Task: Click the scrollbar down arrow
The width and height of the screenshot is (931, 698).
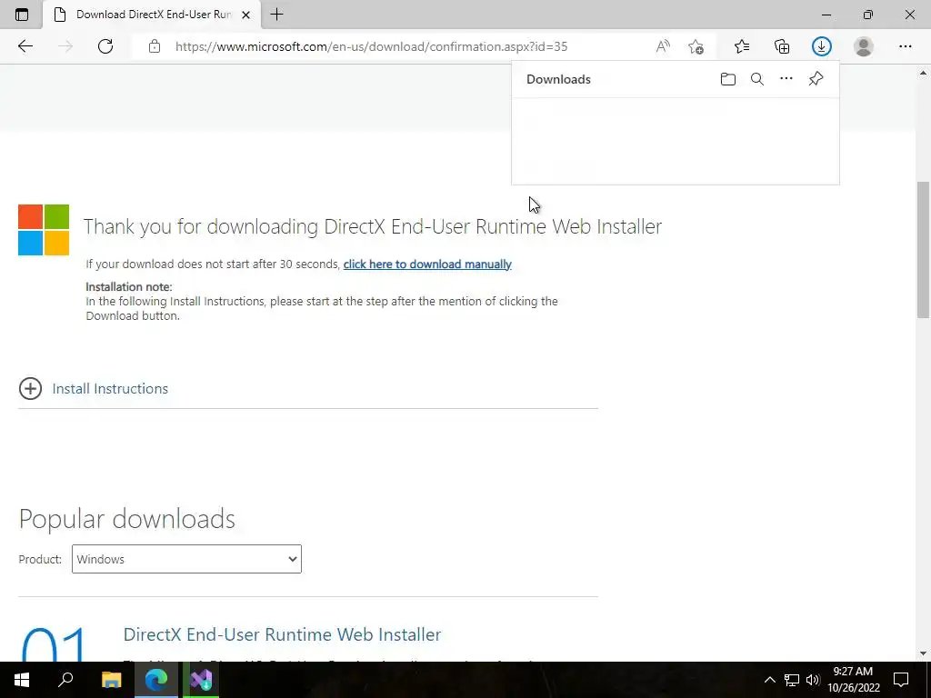Action: [x=923, y=653]
